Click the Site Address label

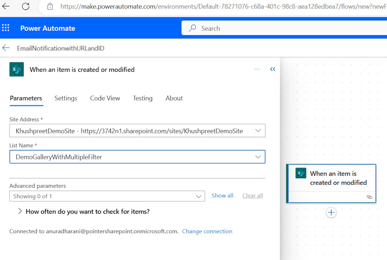[x=24, y=120]
